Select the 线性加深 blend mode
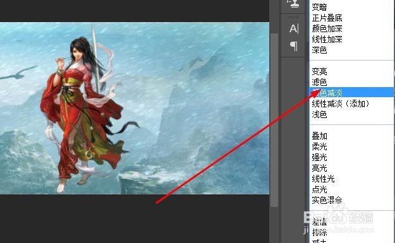Screen dimensions: 395x243 (327, 39)
